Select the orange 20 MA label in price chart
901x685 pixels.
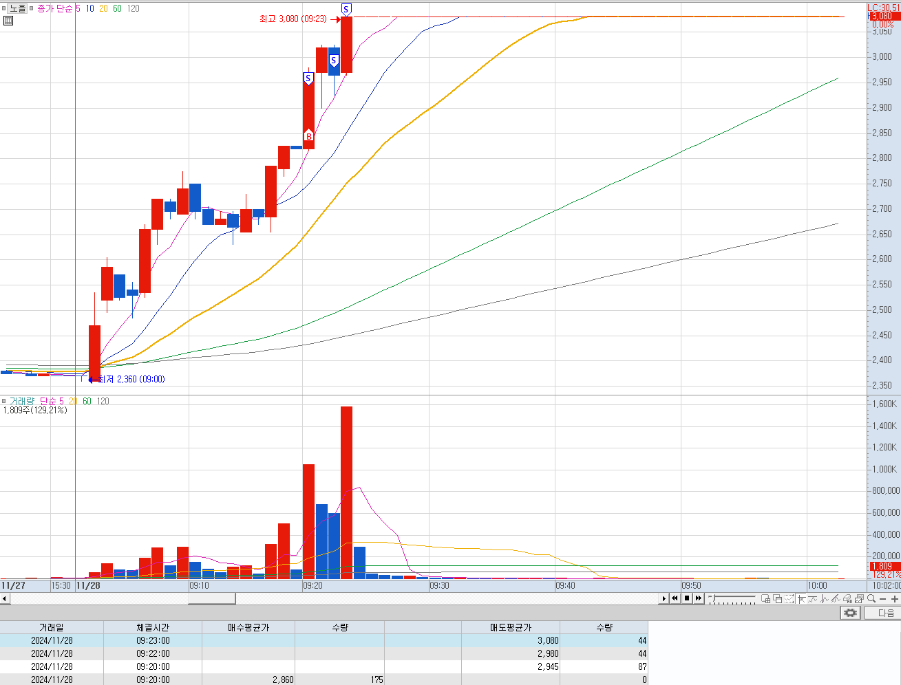click(103, 8)
